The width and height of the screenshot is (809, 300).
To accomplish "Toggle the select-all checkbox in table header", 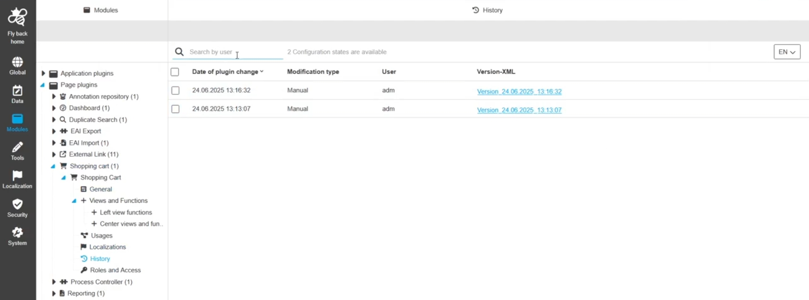I will [x=175, y=72].
